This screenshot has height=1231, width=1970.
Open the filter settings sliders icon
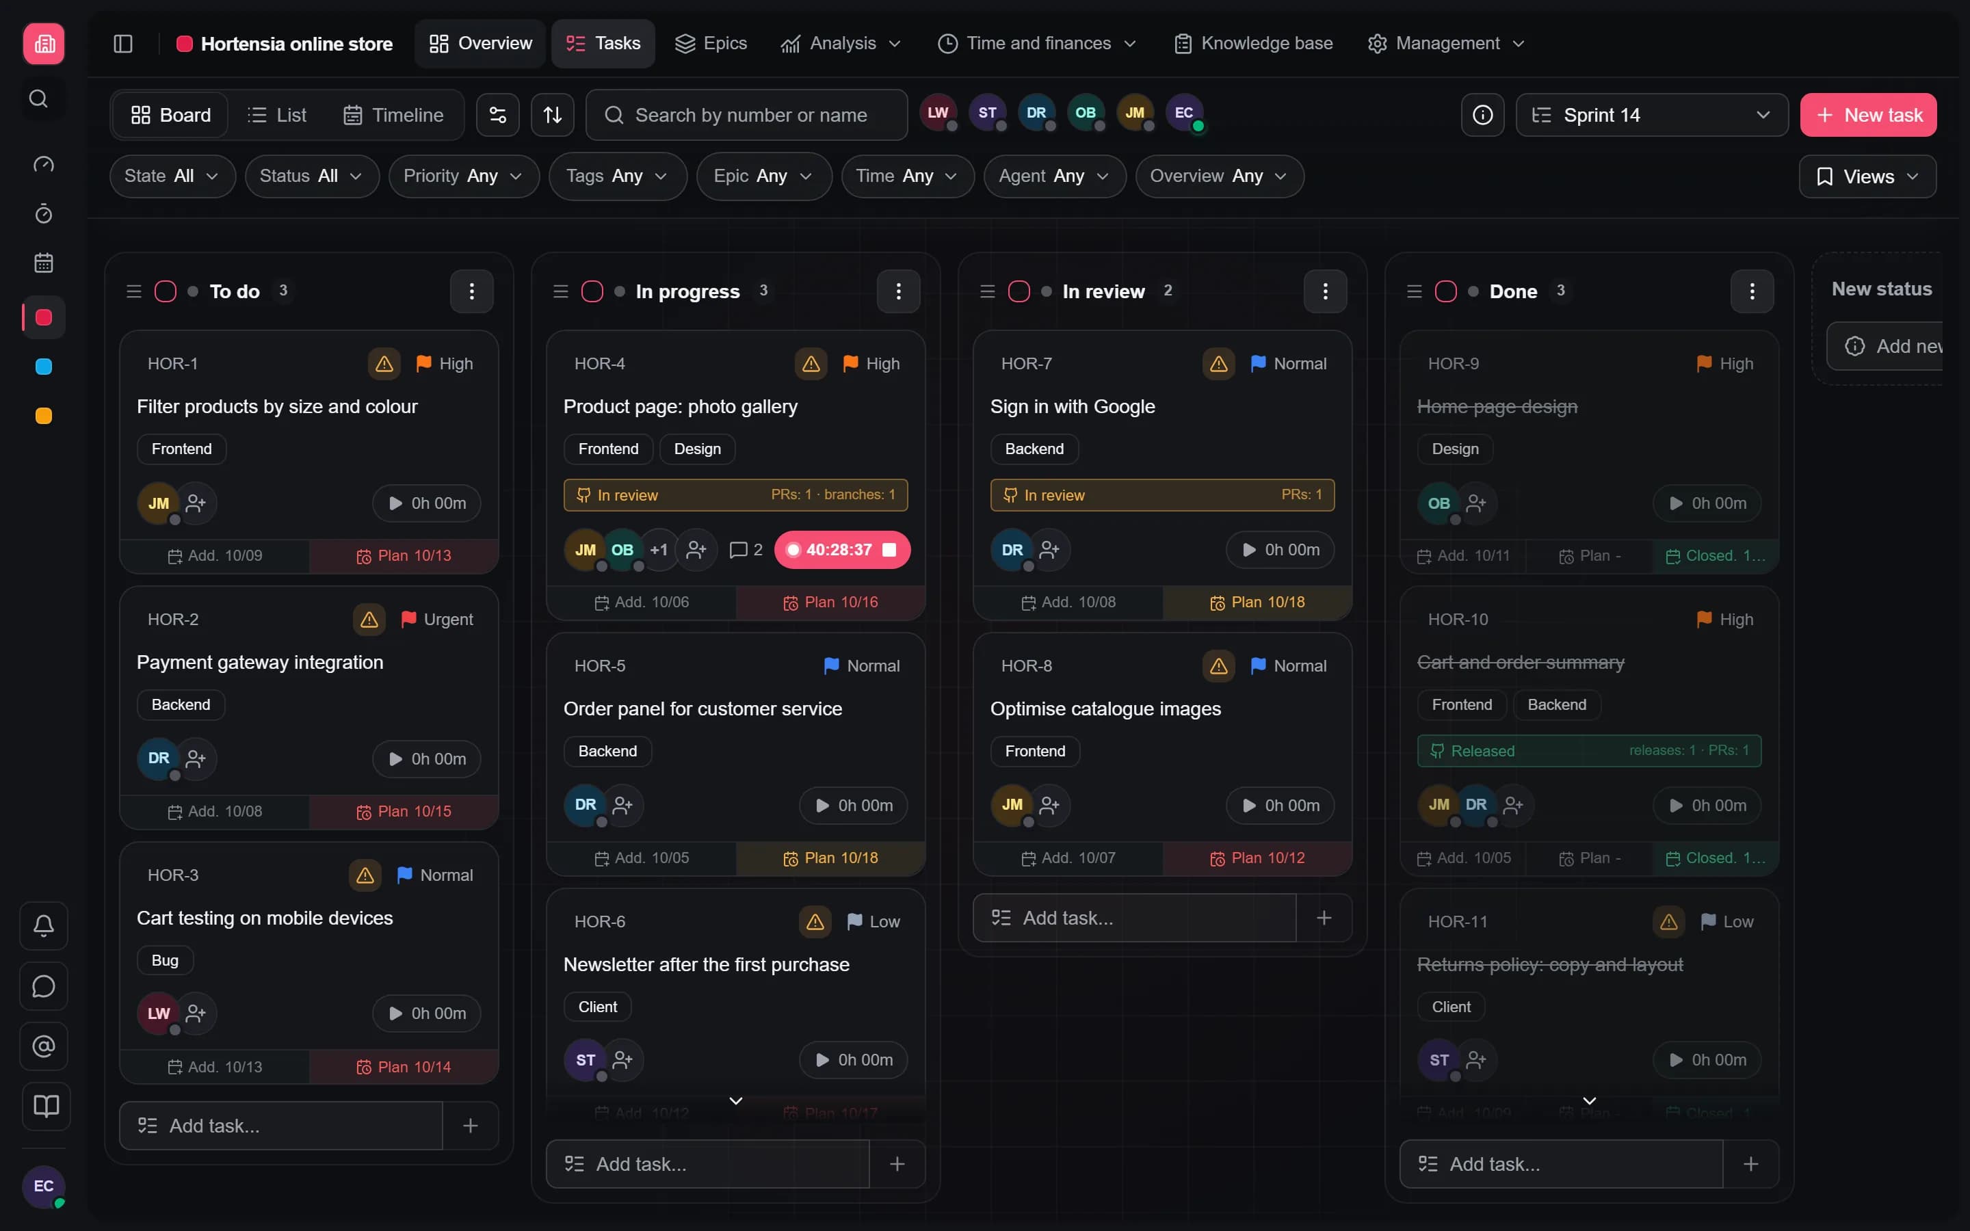pos(497,115)
